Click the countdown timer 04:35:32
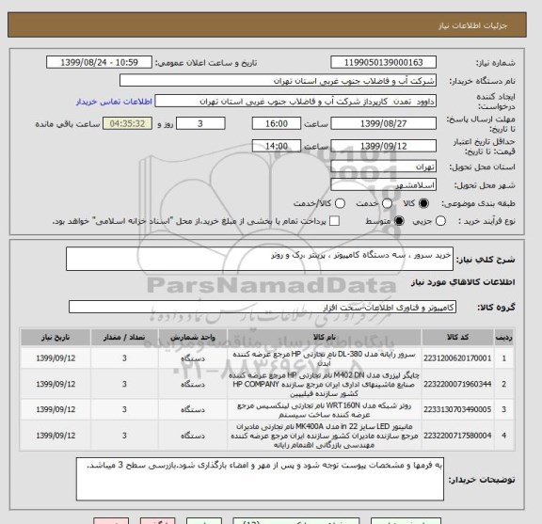542x524 pixels. point(128,123)
